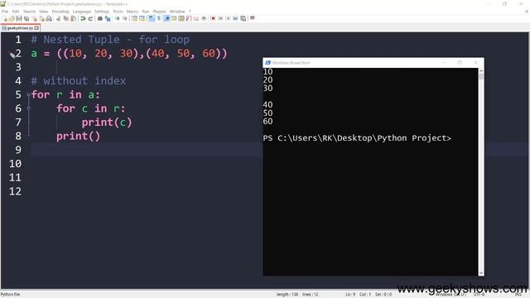The image size is (530, 298).
Task: Start macro recording with the red dot
Action: click(x=213, y=18)
